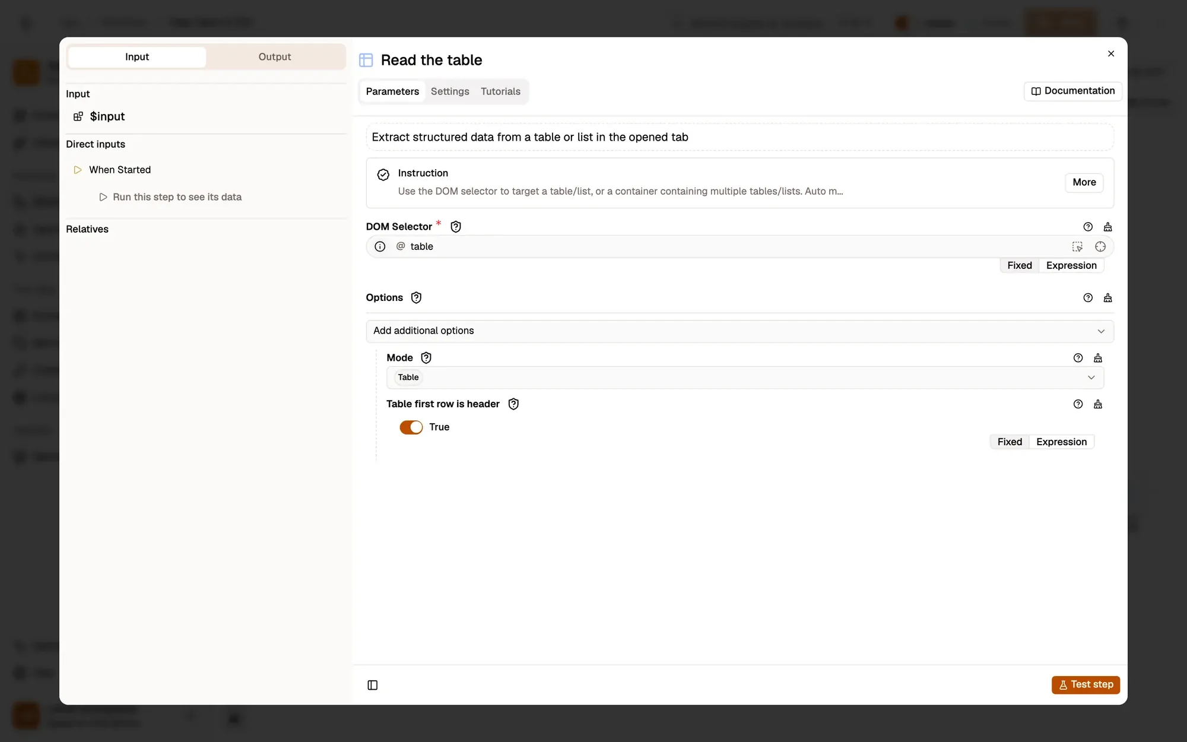Switch to the Settings tab
The image size is (1187, 742).
click(450, 91)
